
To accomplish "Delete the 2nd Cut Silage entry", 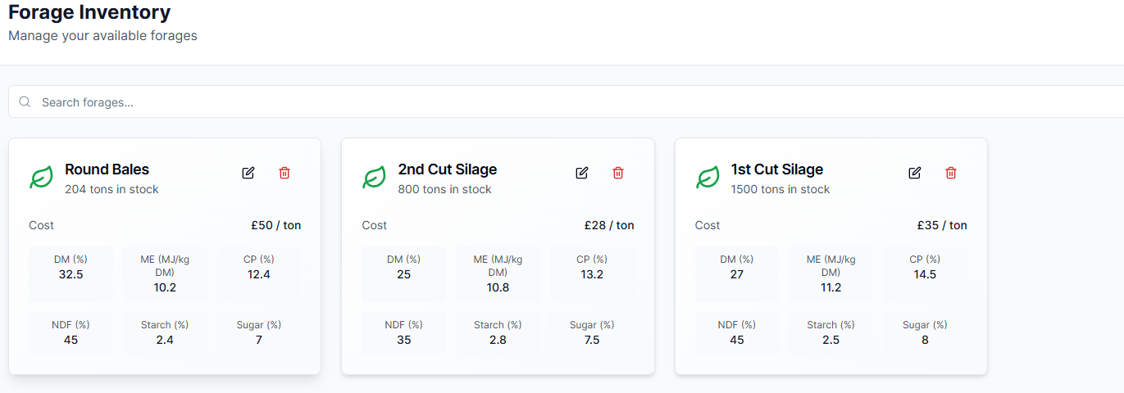I will pos(618,173).
